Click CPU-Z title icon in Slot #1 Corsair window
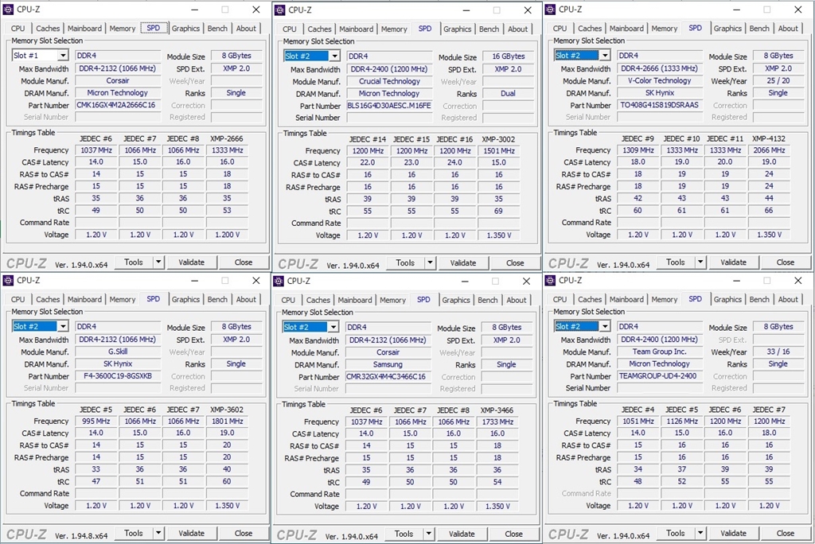The width and height of the screenshot is (815, 544). coord(8,10)
